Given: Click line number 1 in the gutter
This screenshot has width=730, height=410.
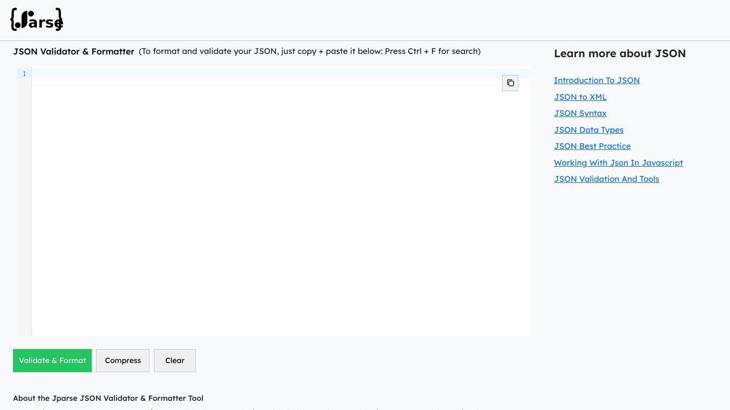Looking at the screenshot, I should [x=24, y=74].
